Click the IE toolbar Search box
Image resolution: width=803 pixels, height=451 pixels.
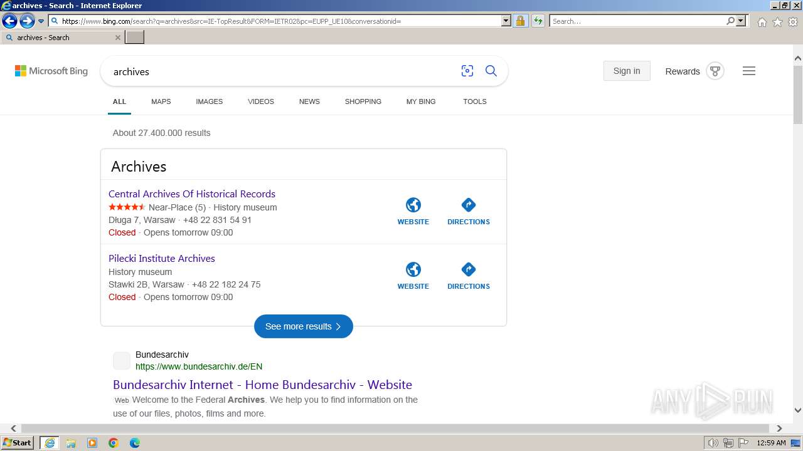637,21
